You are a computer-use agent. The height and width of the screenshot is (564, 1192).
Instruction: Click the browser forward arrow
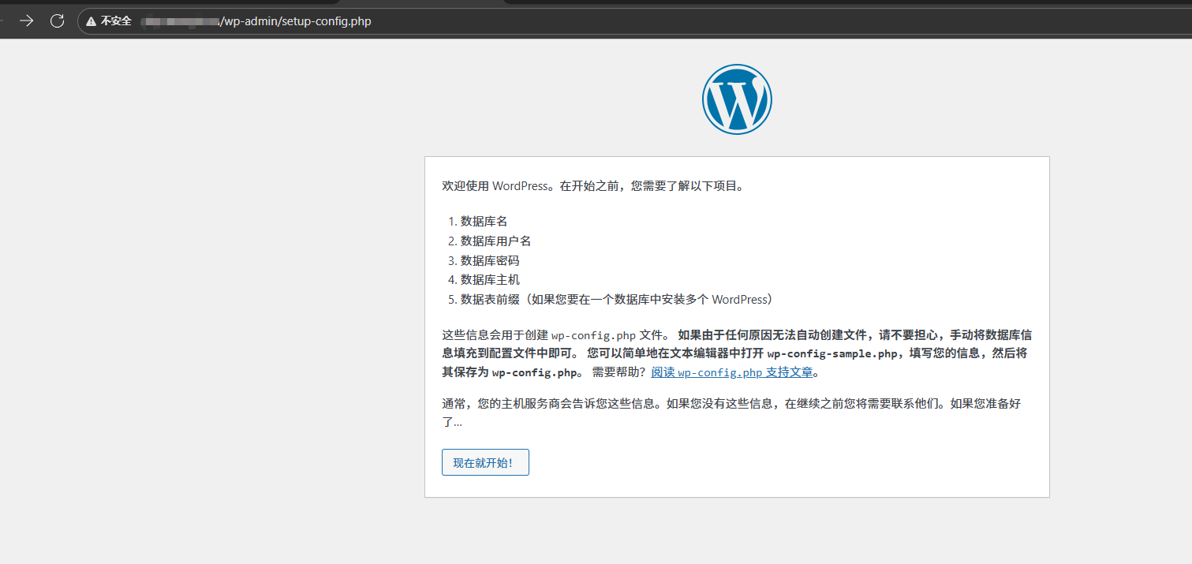[x=27, y=21]
